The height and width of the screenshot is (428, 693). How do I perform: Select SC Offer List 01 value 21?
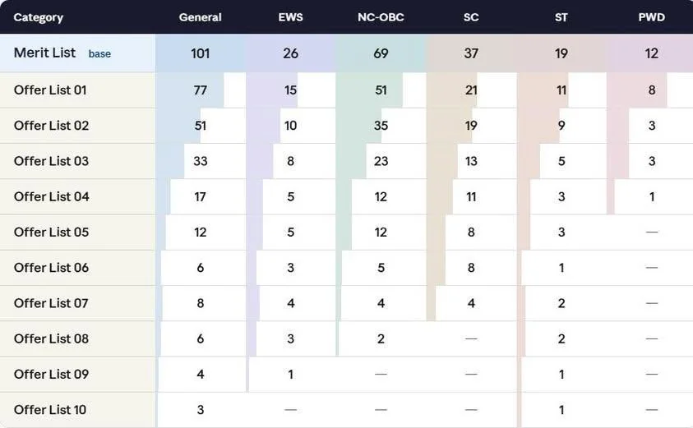coord(471,90)
